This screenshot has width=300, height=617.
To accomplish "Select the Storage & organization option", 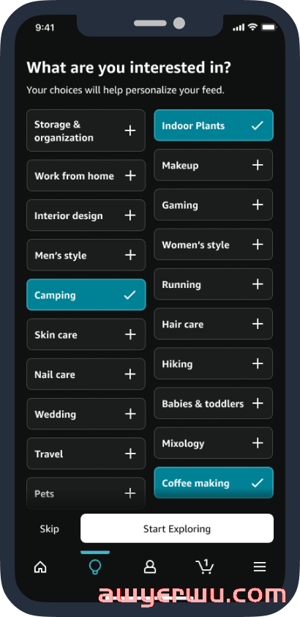I will point(86,130).
